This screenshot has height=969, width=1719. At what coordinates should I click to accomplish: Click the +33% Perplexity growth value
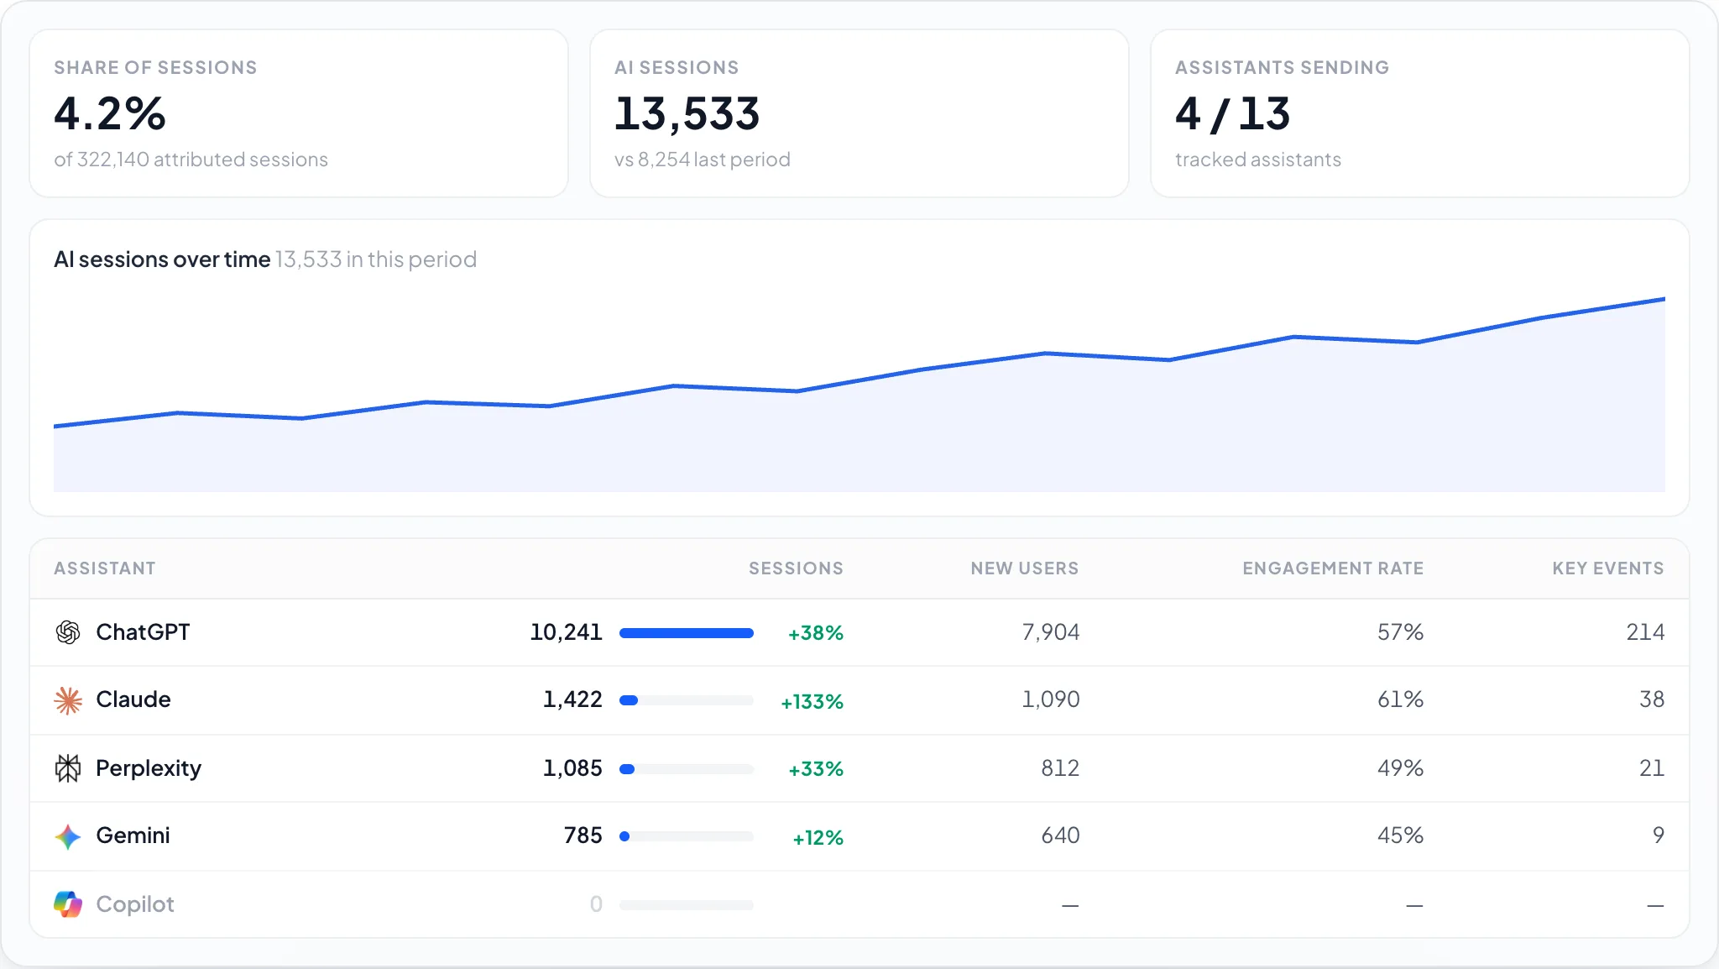[x=816, y=769]
